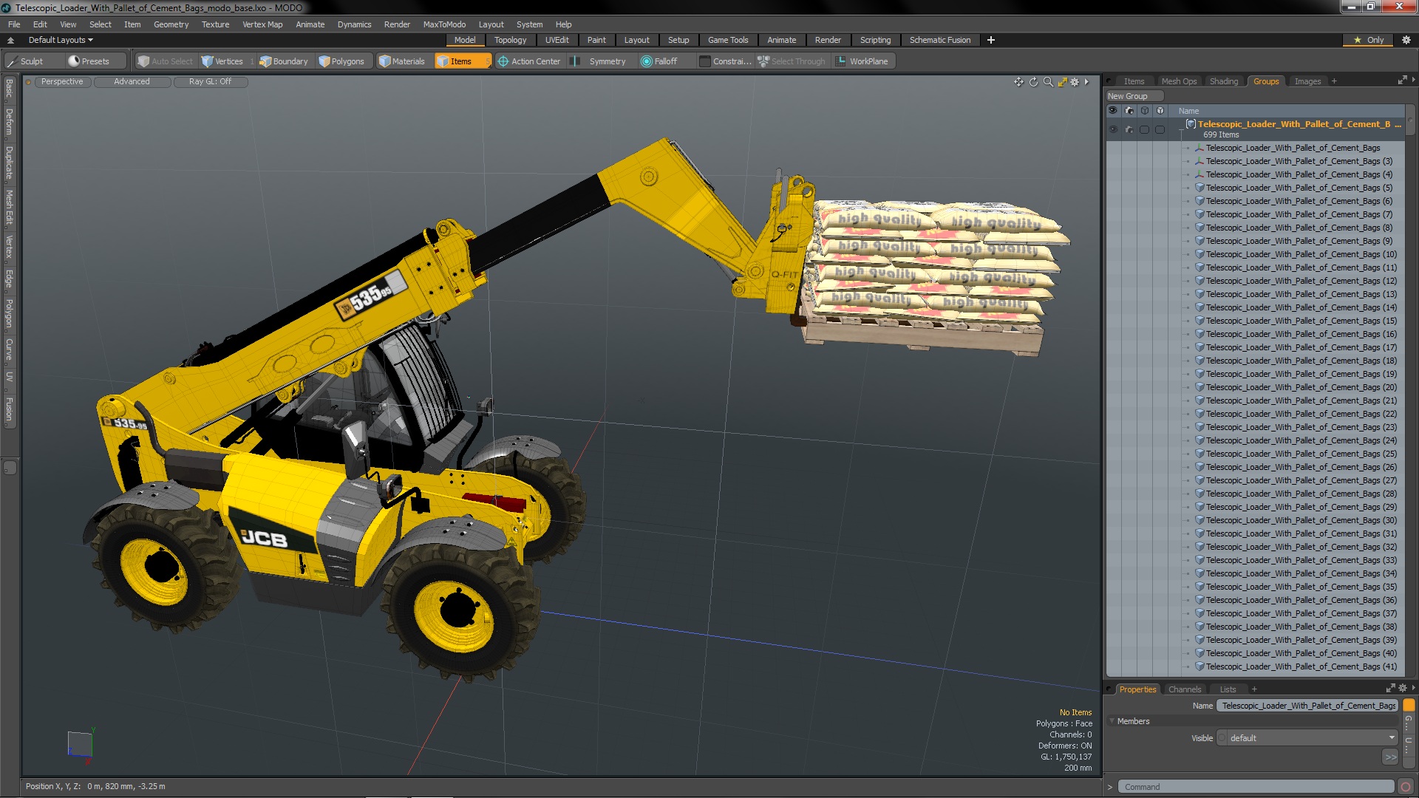Open the MaxToModo menu
The width and height of the screenshot is (1419, 798).
[444, 24]
